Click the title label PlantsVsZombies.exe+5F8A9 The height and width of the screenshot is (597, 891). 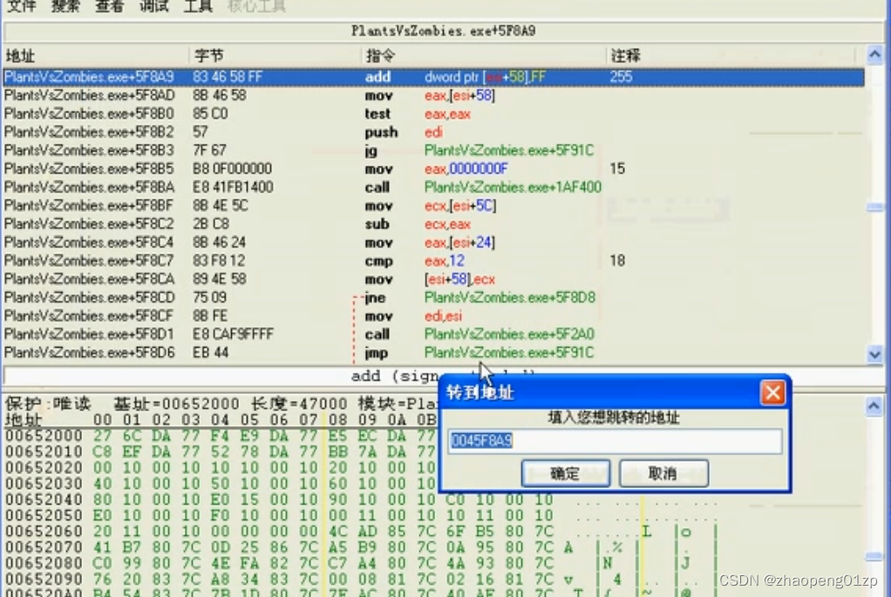click(x=443, y=31)
